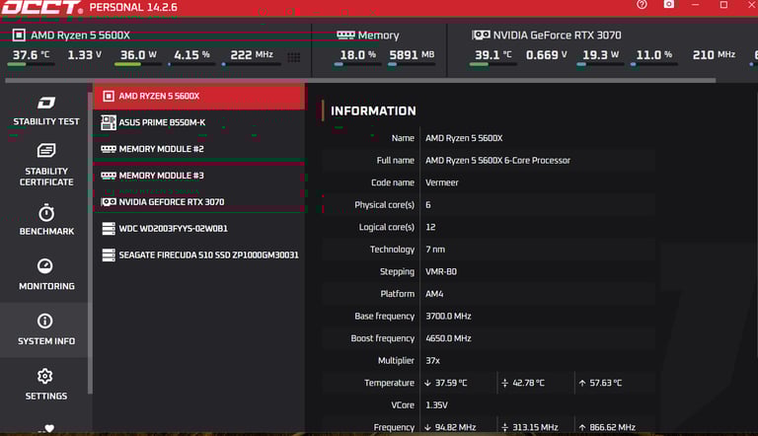Select ASUS PRIME B550M-K device entry
The height and width of the screenshot is (436, 758).
coord(198,122)
